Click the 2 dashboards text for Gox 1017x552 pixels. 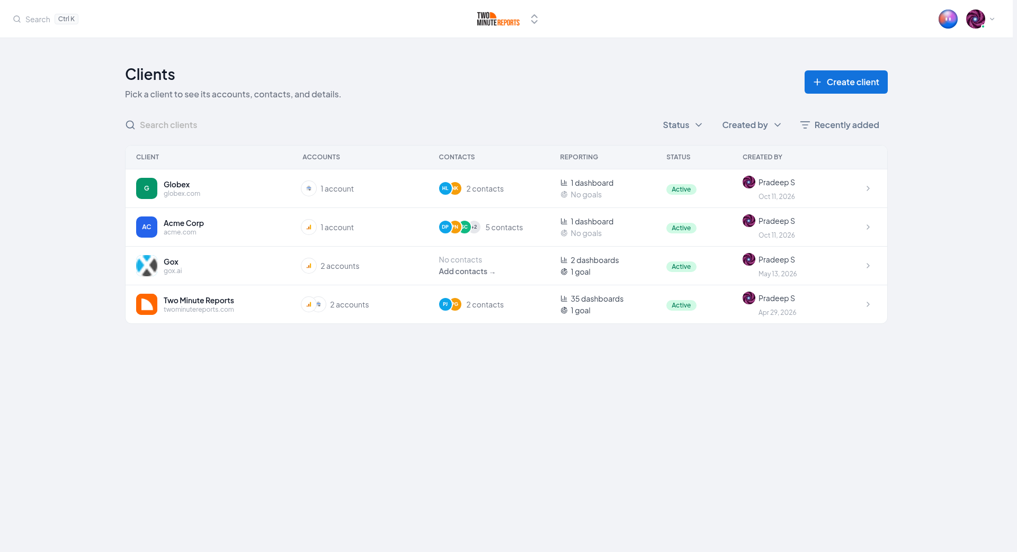[595, 260]
